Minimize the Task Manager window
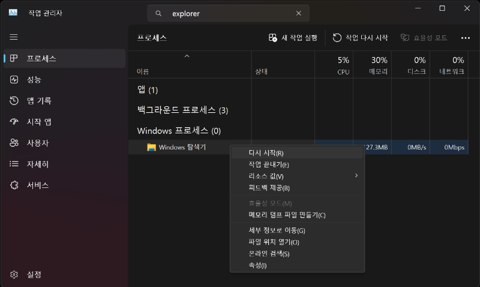 click(418, 8)
